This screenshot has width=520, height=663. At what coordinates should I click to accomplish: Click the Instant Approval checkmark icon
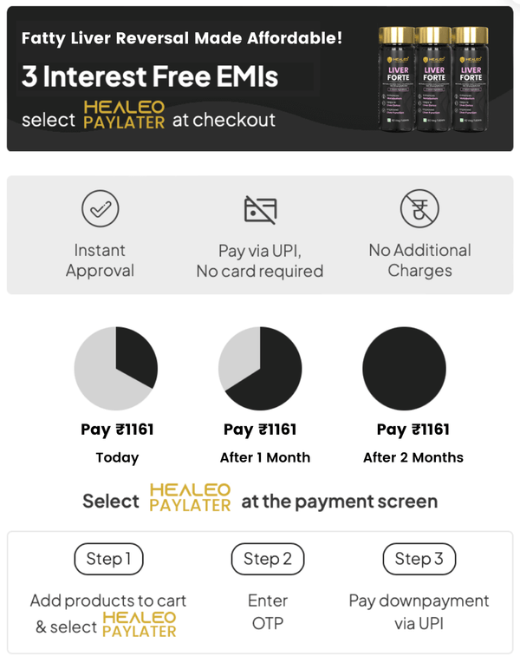[100, 209]
